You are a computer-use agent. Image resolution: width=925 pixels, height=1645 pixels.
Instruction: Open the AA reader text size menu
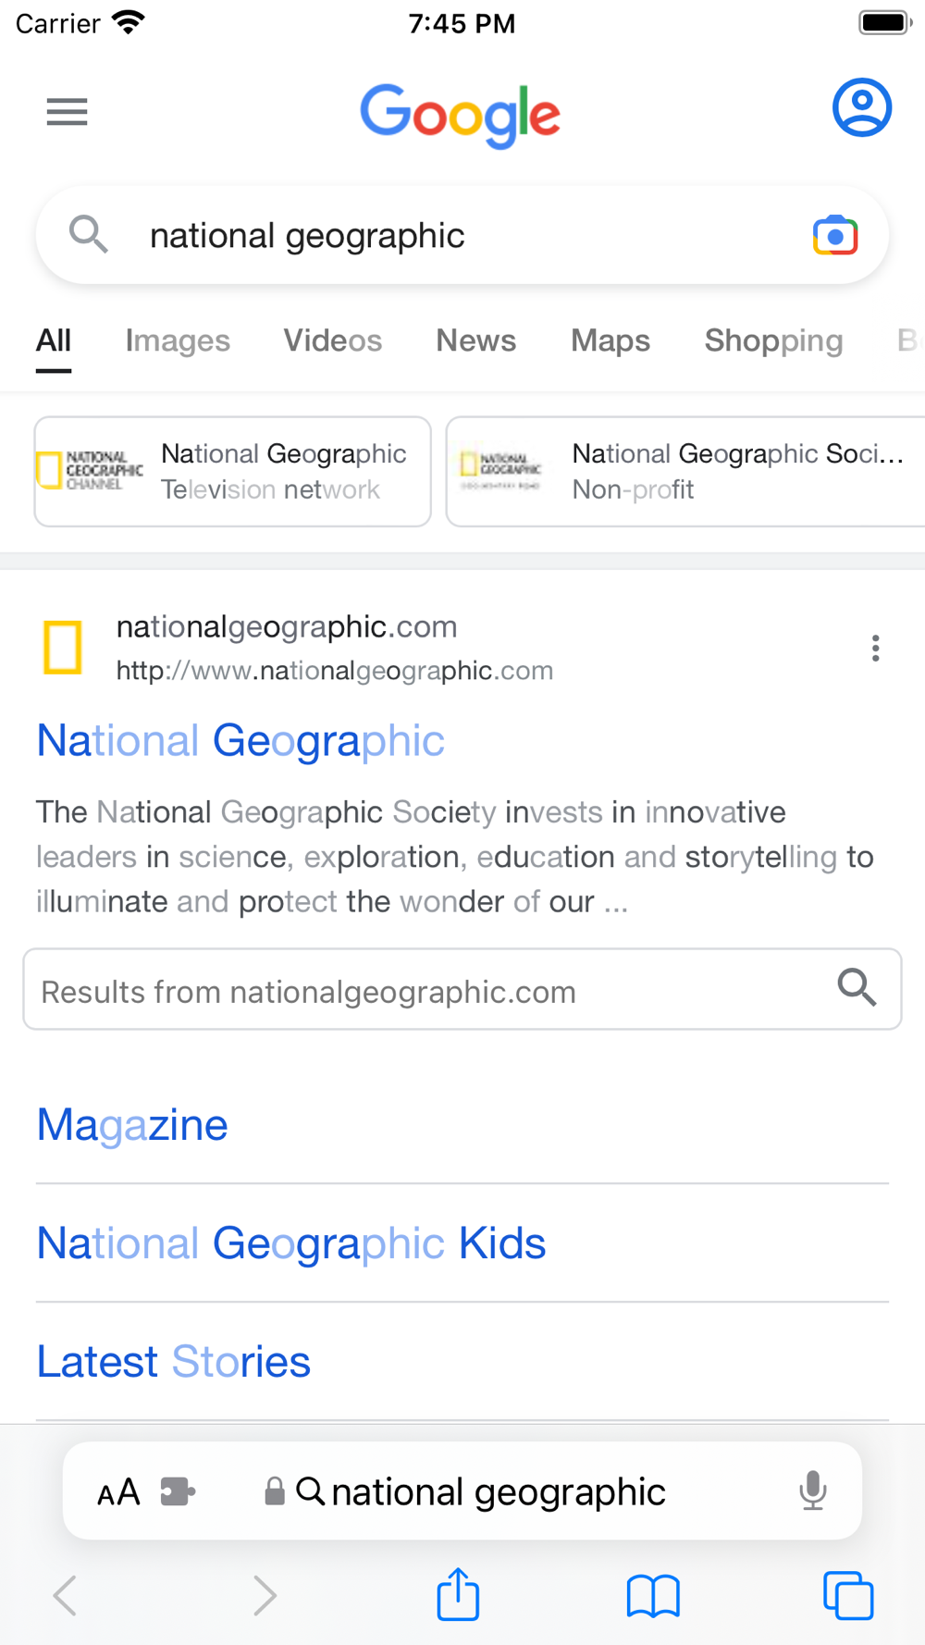pyautogui.click(x=118, y=1492)
